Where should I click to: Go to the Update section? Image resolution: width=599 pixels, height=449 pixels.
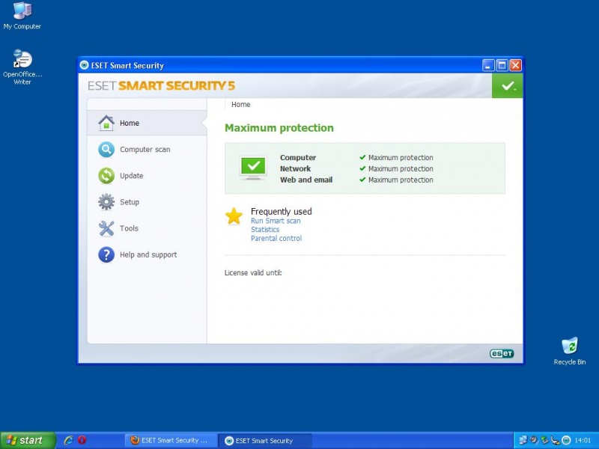tap(132, 176)
